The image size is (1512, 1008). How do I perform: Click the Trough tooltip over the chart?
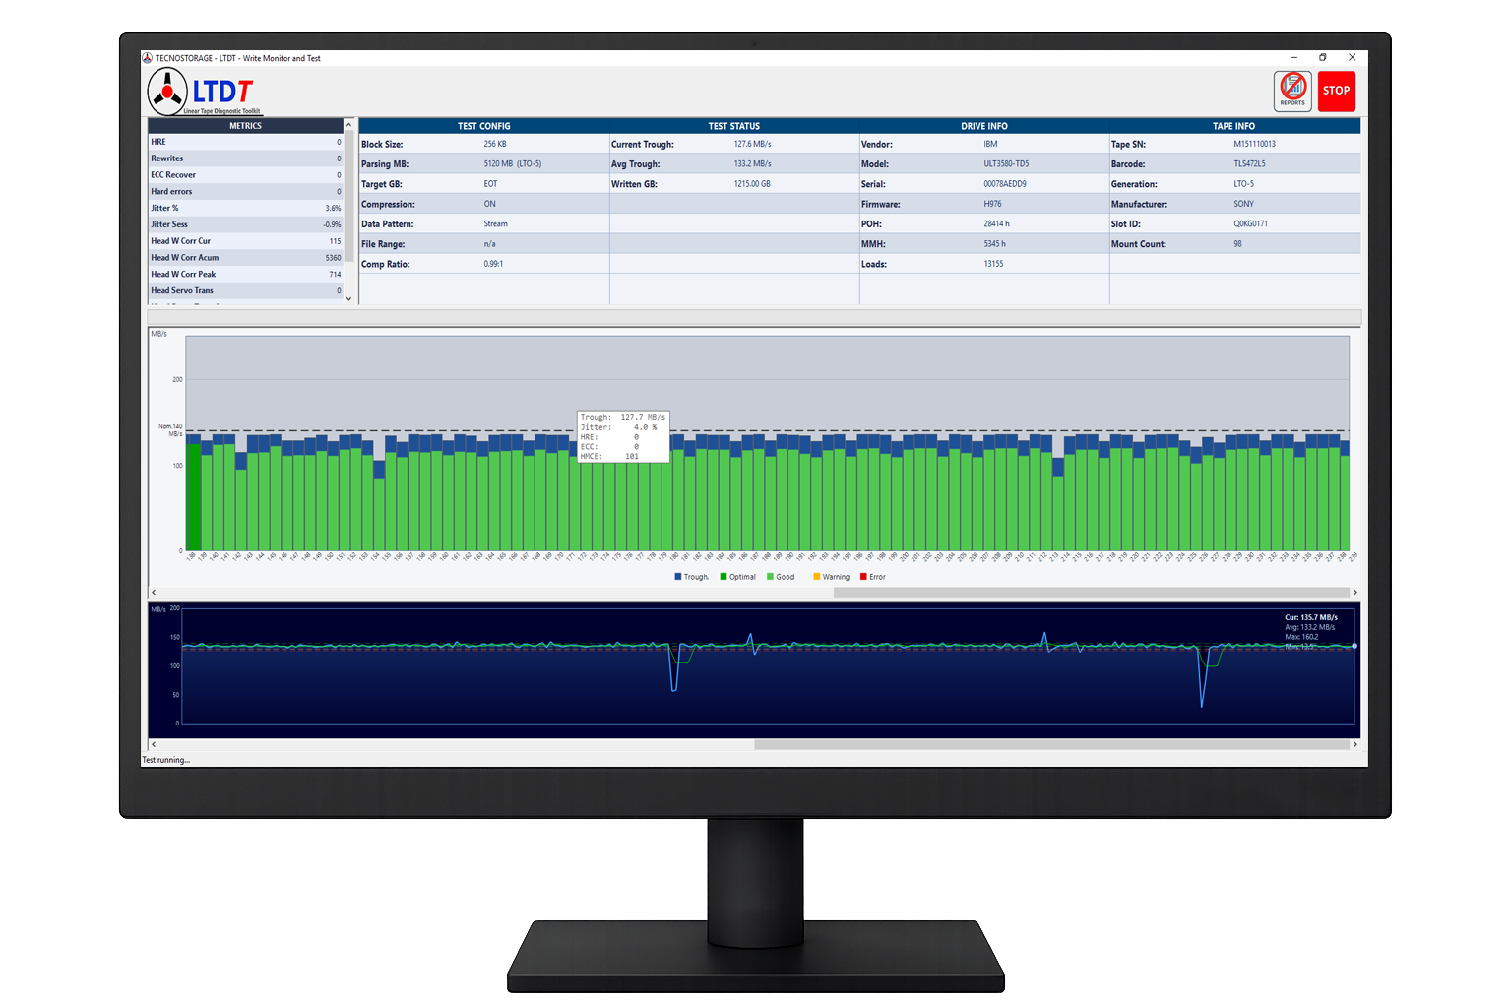(623, 436)
